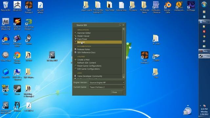Image resolution: width=210 pixels, height=118 pixels.
Task: Select the Google Chrome desktop icon
Action: pos(17,58)
